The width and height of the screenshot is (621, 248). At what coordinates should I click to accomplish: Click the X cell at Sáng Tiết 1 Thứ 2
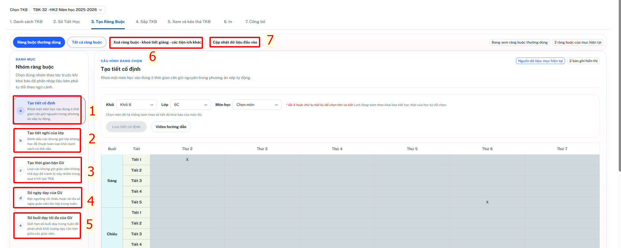[x=187, y=160]
